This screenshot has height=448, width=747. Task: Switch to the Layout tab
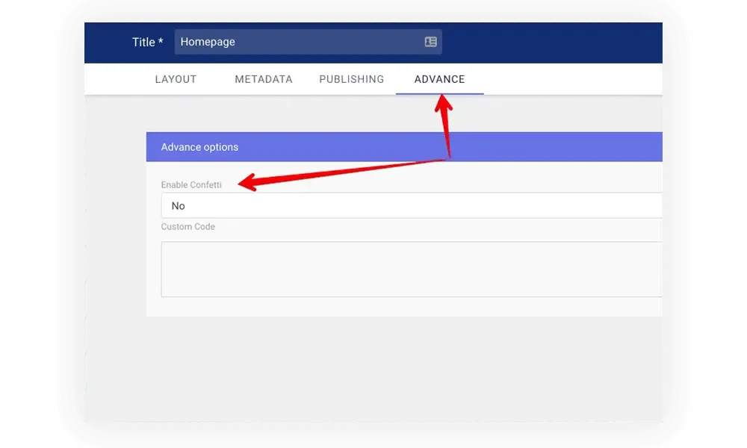[176, 79]
